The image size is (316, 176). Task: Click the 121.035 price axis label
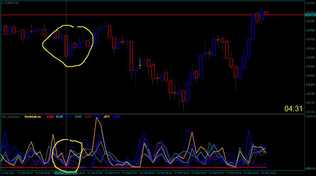pyautogui.click(x=310, y=3)
